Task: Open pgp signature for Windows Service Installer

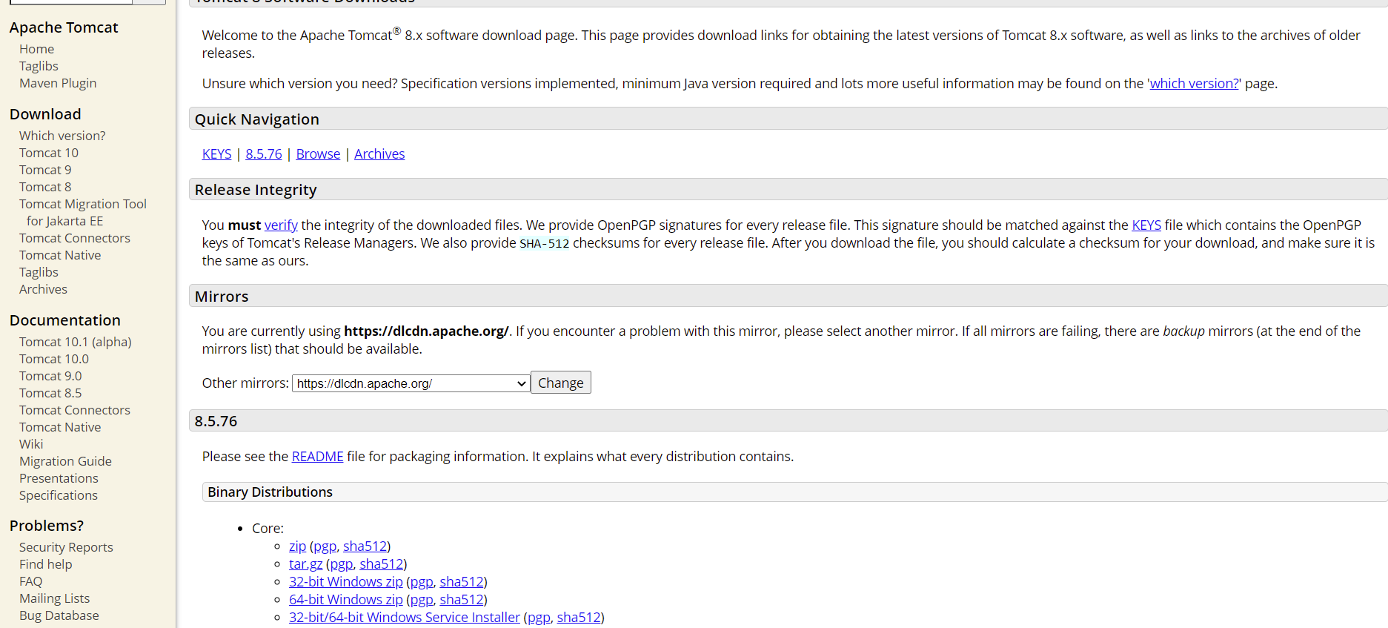Action: tap(539, 618)
